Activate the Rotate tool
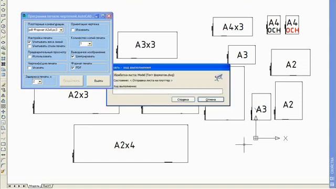The image size is (336, 189). [x=3, y=117]
